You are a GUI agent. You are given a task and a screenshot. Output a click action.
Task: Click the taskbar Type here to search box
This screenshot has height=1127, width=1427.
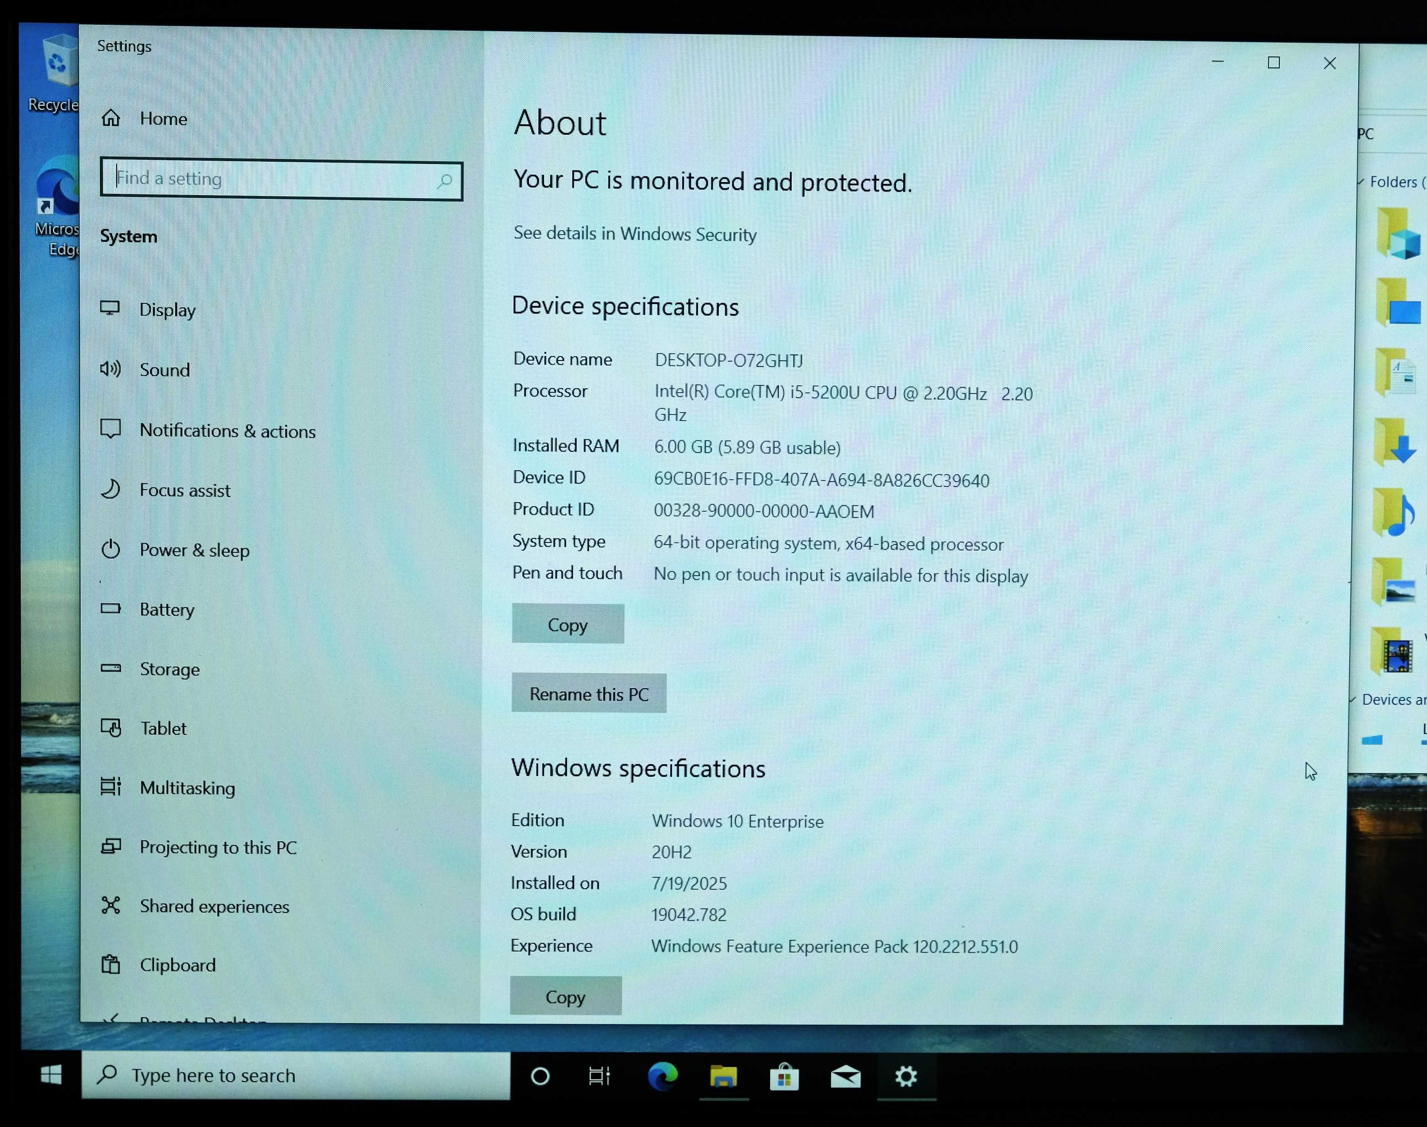point(295,1076)
